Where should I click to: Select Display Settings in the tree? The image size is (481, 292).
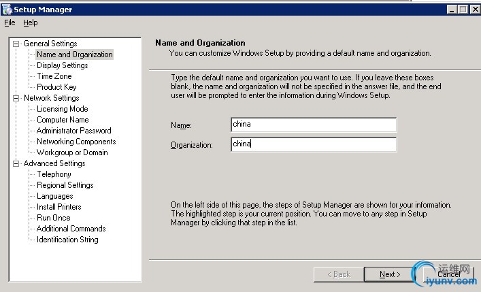(x=62, y=65)
